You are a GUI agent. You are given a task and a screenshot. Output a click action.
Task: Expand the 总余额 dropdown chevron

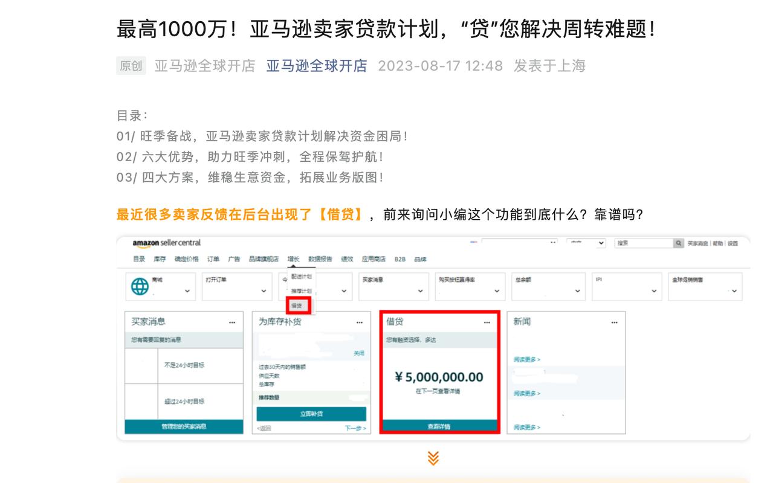coord(578,291)
